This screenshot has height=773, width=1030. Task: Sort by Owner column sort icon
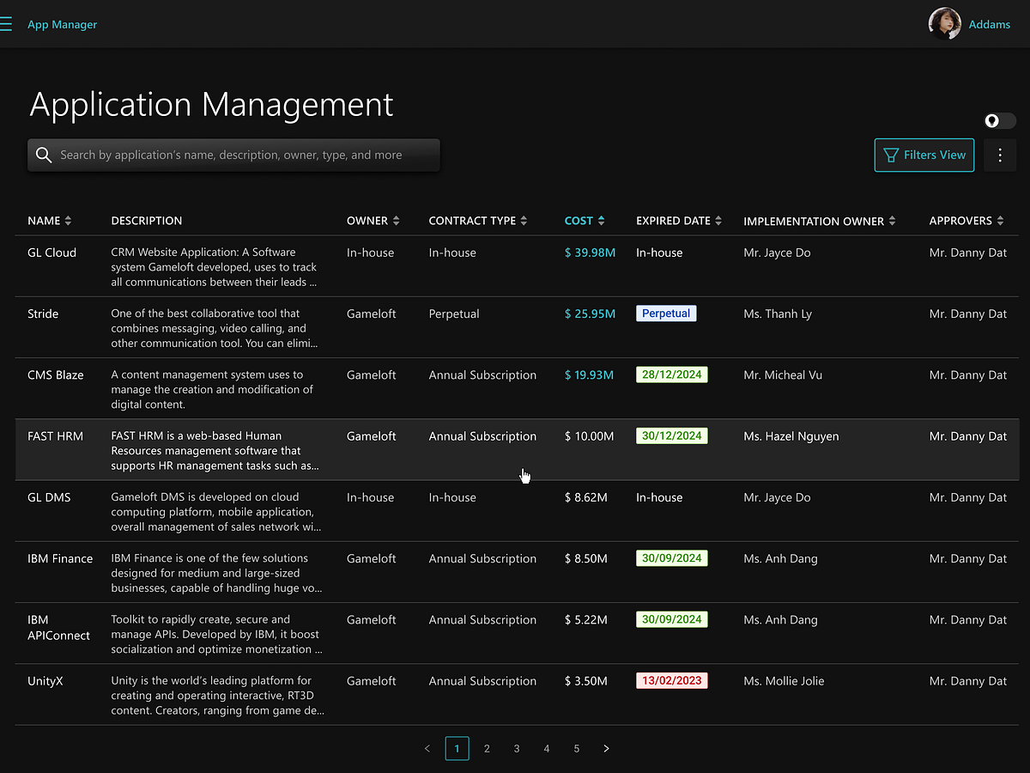[396, 221]
